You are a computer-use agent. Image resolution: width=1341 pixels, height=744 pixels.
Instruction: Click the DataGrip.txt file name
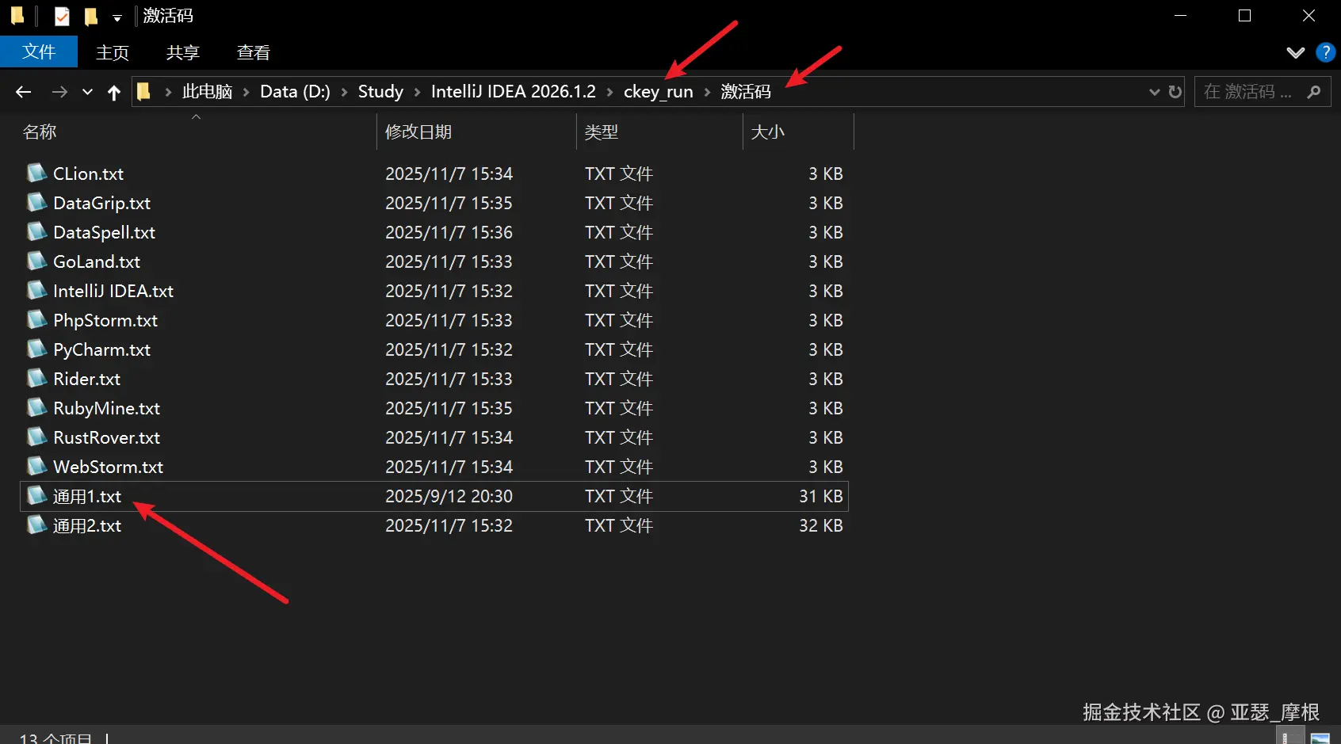point(101,203)
